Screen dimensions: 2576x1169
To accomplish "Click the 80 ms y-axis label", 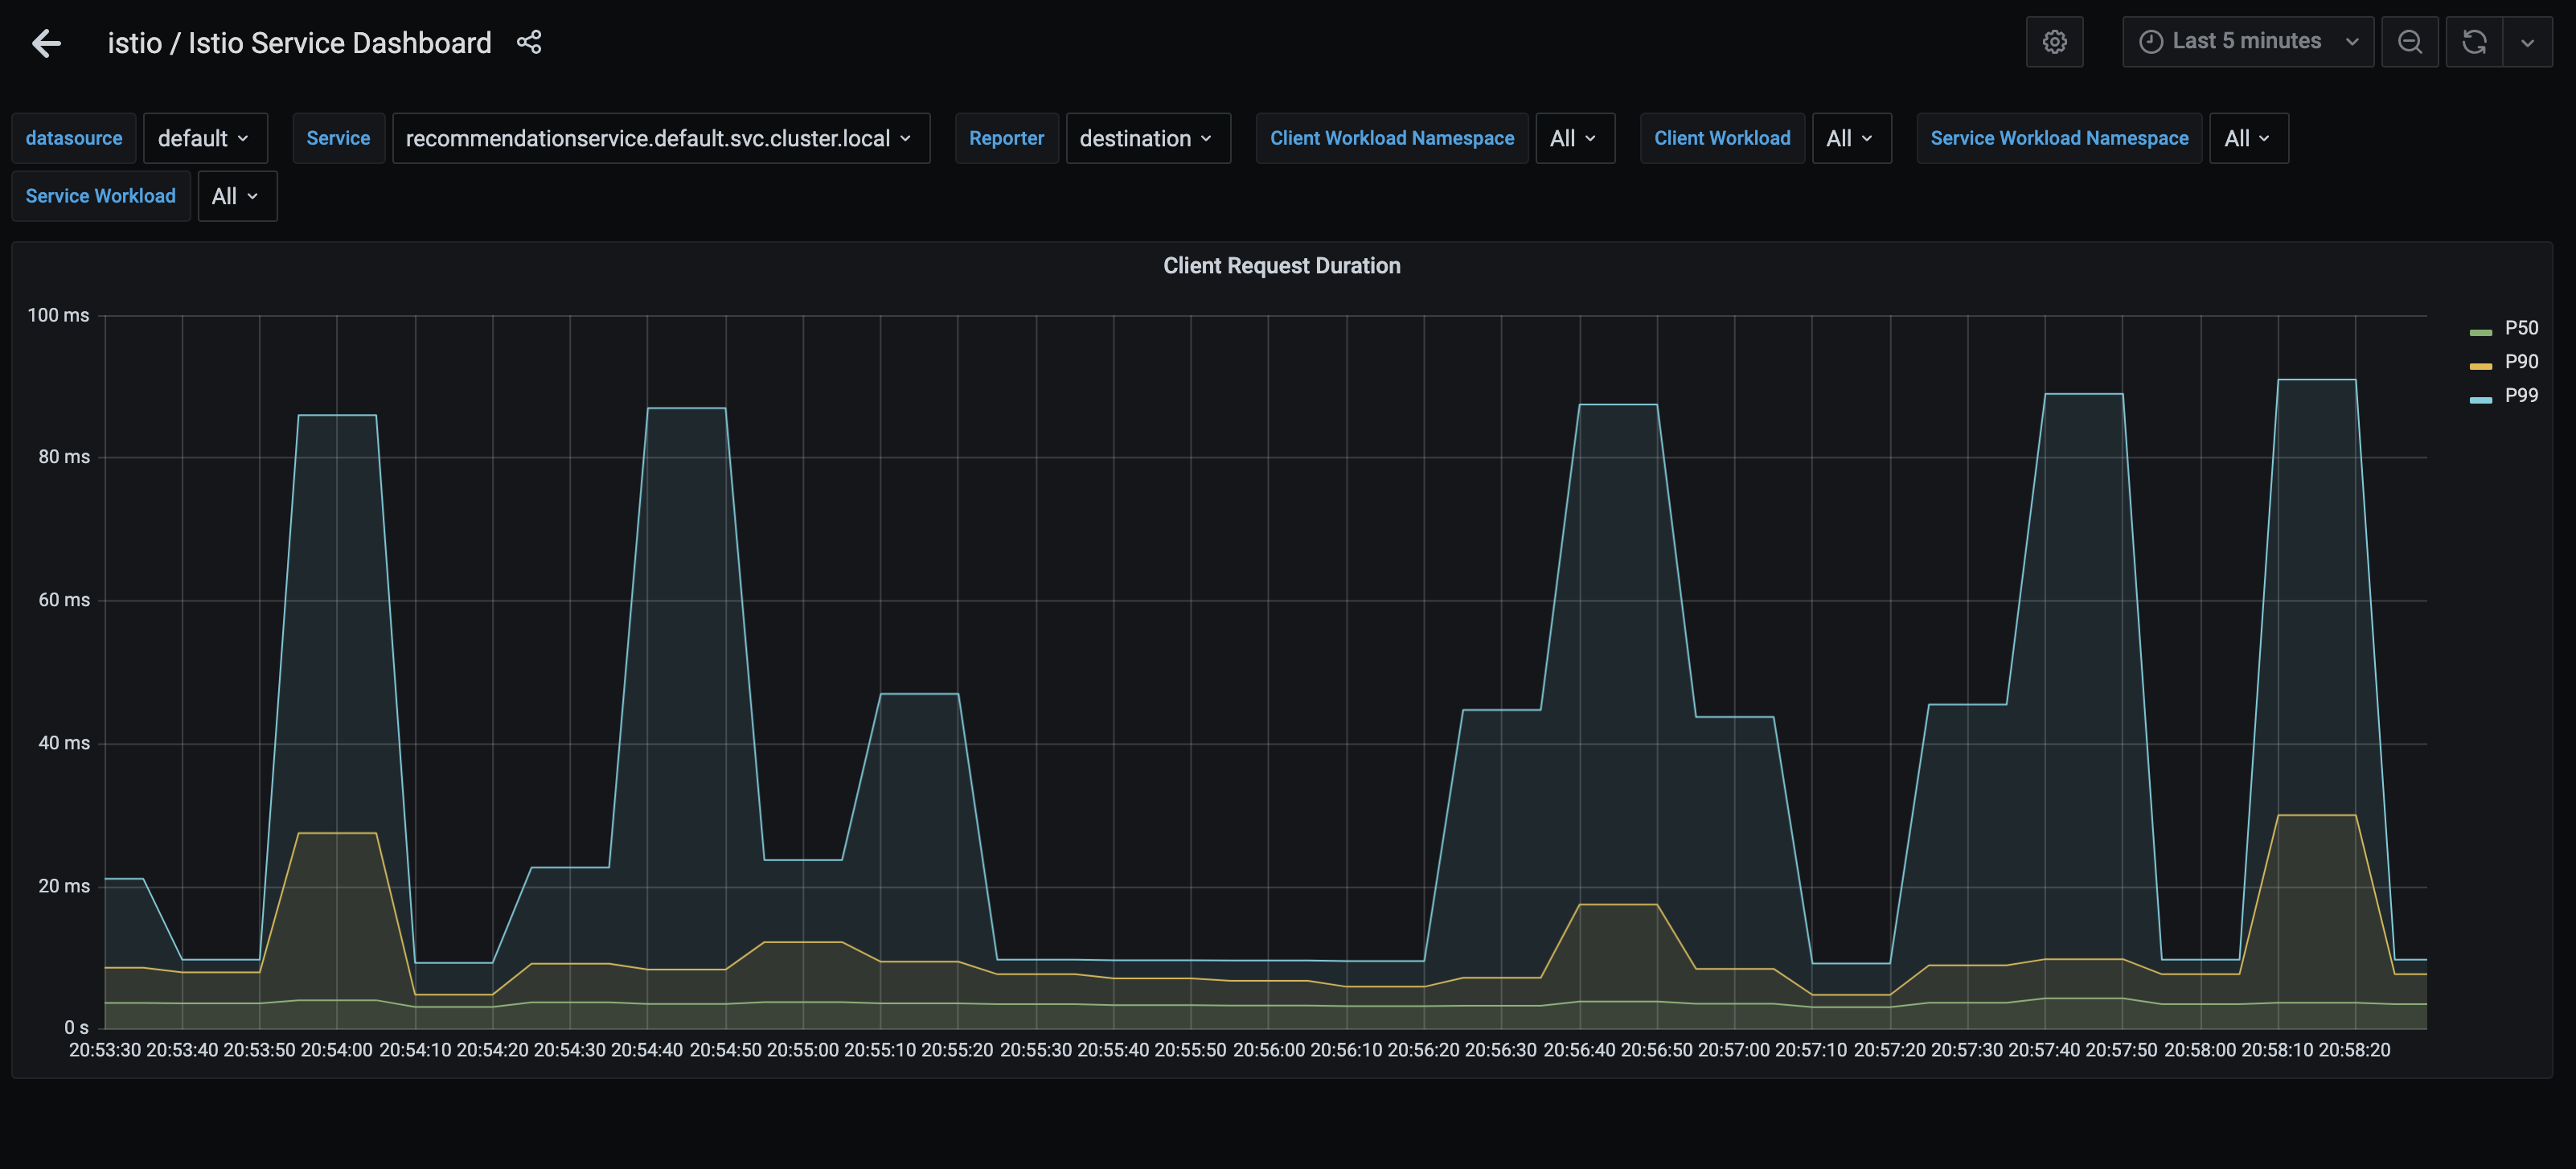I will point(64,457).
